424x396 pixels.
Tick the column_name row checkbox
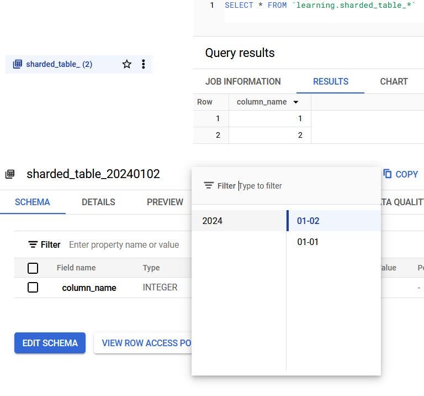pyautogui.click(x=33, y=288)
